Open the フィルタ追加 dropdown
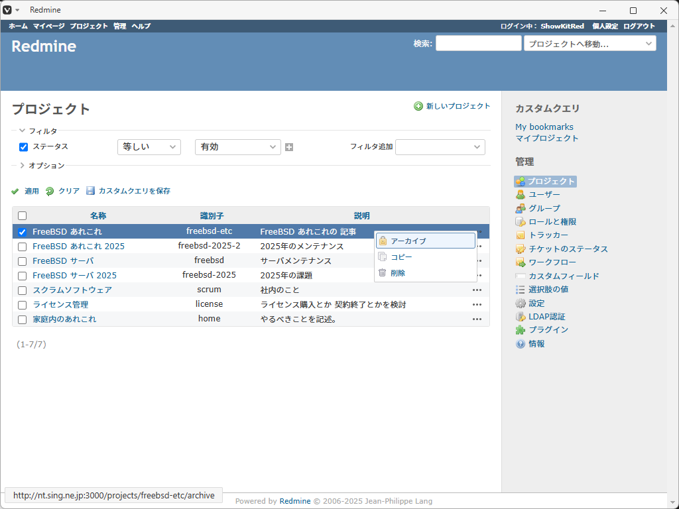The height and width of the screenshot is (509, 679). click(x=440, y=147)
